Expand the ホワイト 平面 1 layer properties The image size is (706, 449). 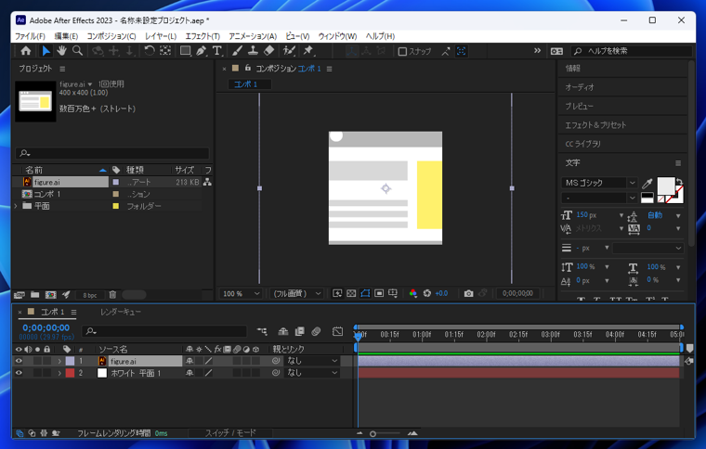(x=59, y=373)
